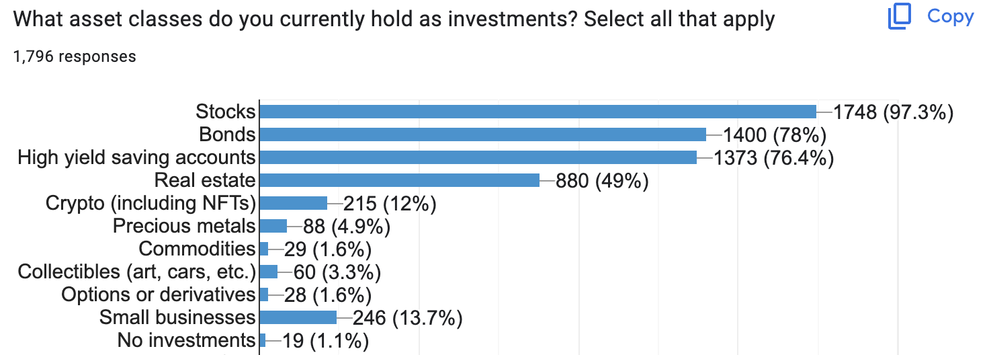989x355 pixels.
Task: Click the 1400 (78%) value label
Action: (774, 135)
